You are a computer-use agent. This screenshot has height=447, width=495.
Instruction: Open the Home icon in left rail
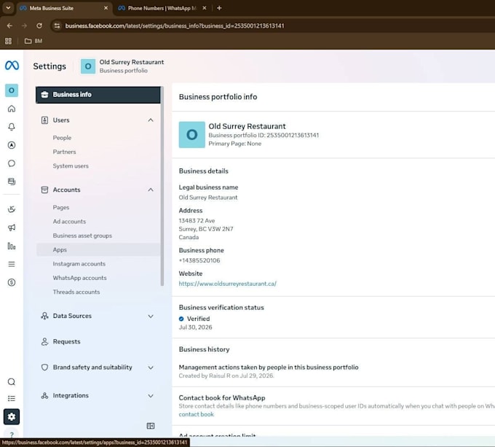pos(12,109)
